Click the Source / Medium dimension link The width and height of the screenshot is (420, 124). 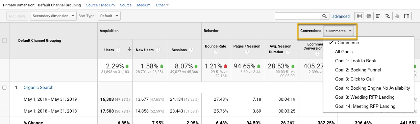coord(100,5)
